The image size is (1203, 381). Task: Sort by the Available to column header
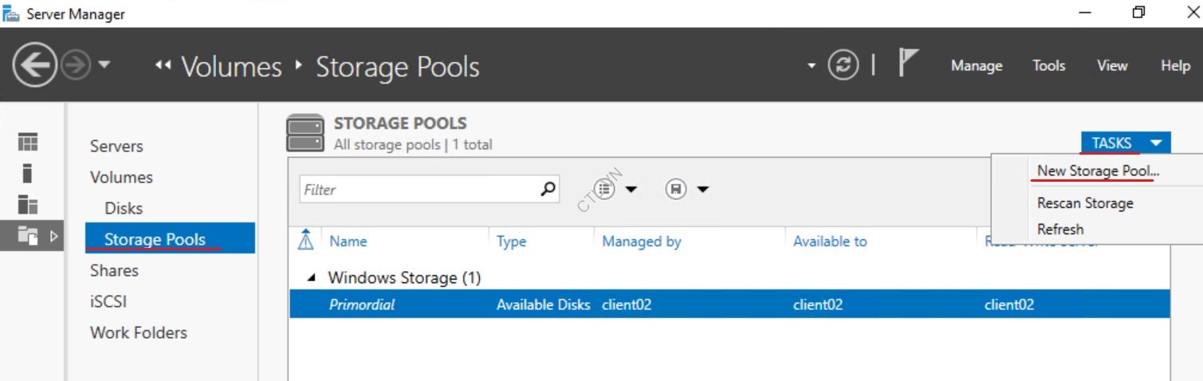coord(830,241)
